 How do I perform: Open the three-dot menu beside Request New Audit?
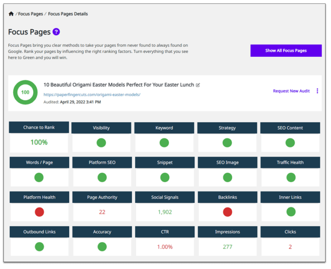pyautogui.click(x=317, y=91)
